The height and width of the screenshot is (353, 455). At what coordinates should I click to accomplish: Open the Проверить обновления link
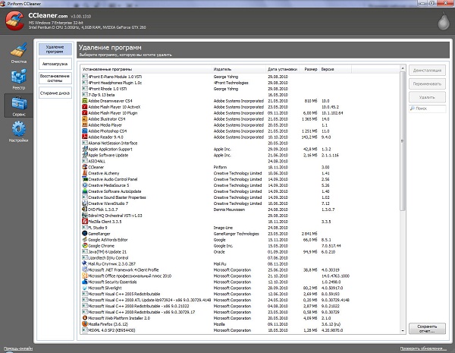(423, 348)
